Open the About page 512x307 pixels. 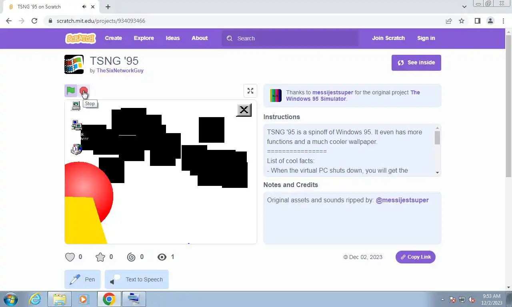pyautogui.click(x=200, y=38)
